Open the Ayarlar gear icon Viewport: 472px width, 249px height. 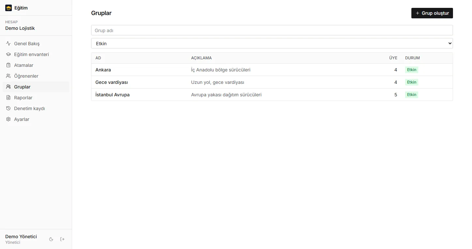pos(9,119)
